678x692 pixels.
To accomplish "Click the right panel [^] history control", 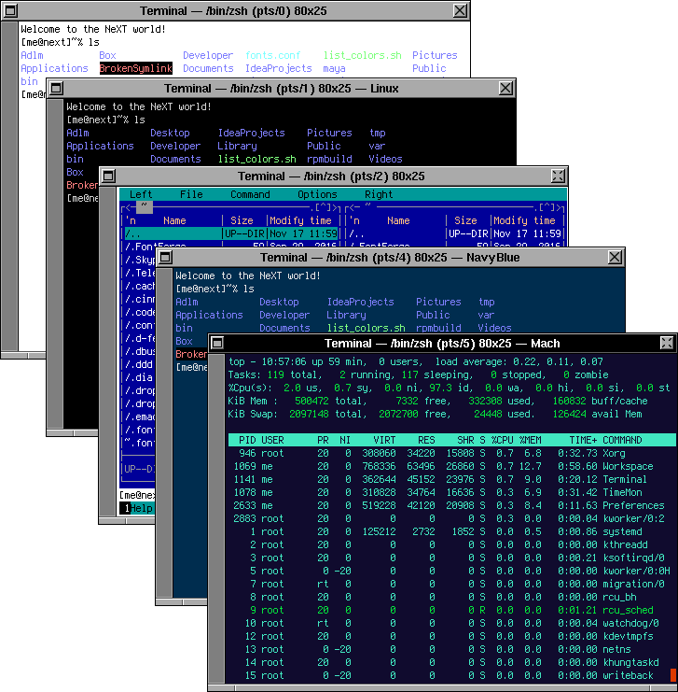I will coord(547,207).
